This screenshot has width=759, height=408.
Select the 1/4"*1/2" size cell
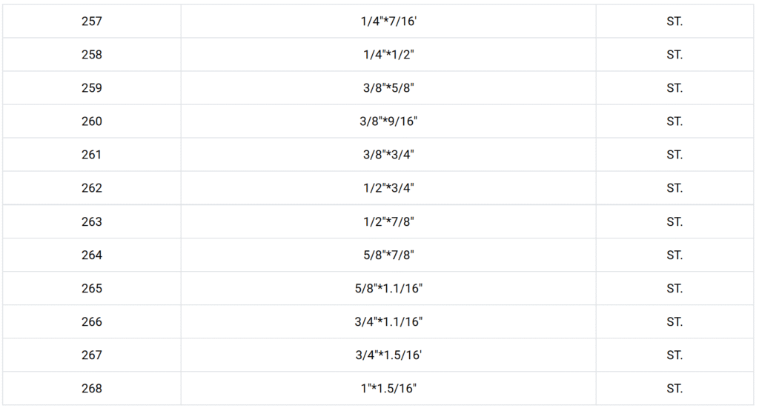(388, 55)
